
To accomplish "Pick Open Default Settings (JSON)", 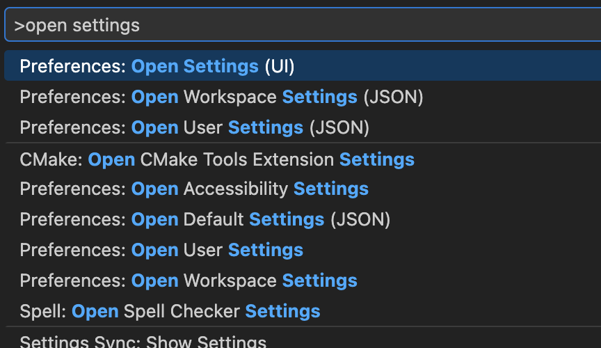I will click(x=205, y=220).
